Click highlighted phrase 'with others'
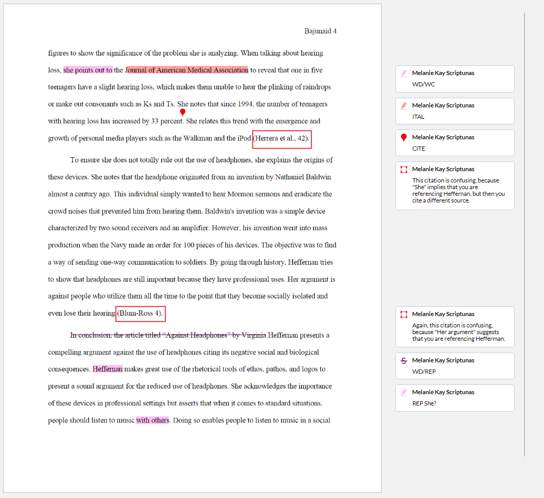This screenshot has height=498, width=544. (x=152, y=420)
